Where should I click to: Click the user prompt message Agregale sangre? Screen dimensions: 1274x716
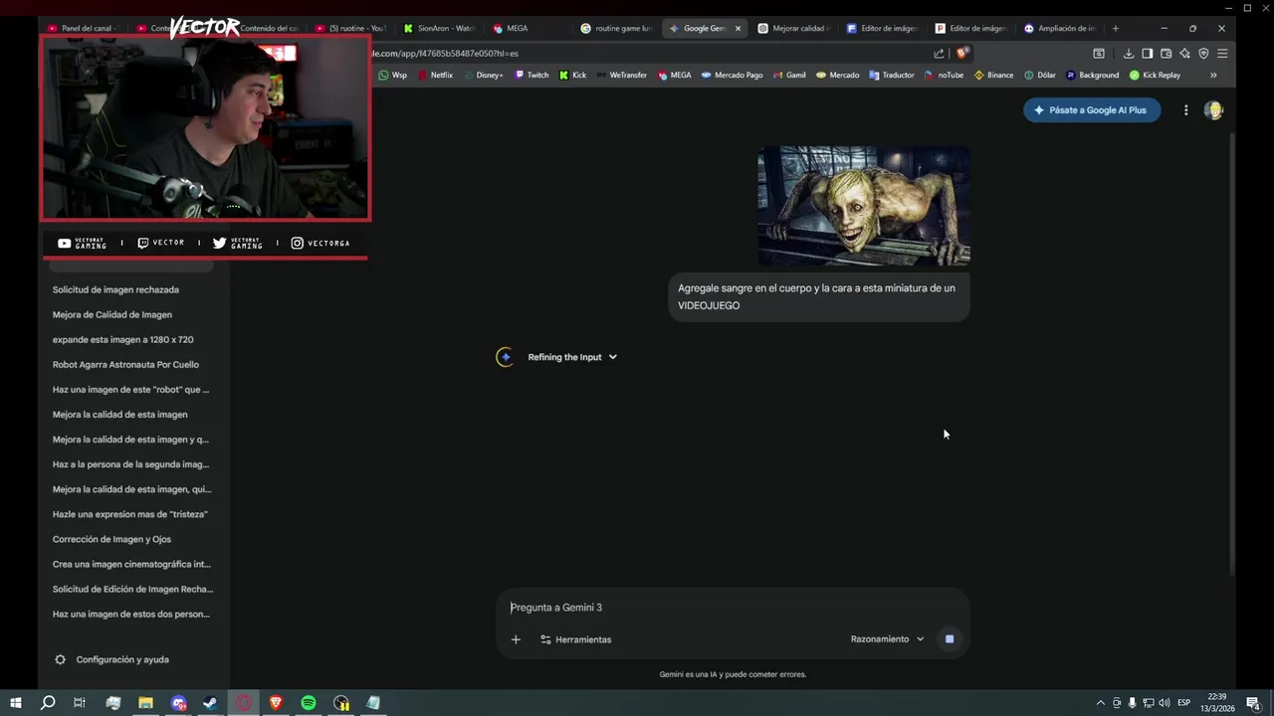pos(818,296)
